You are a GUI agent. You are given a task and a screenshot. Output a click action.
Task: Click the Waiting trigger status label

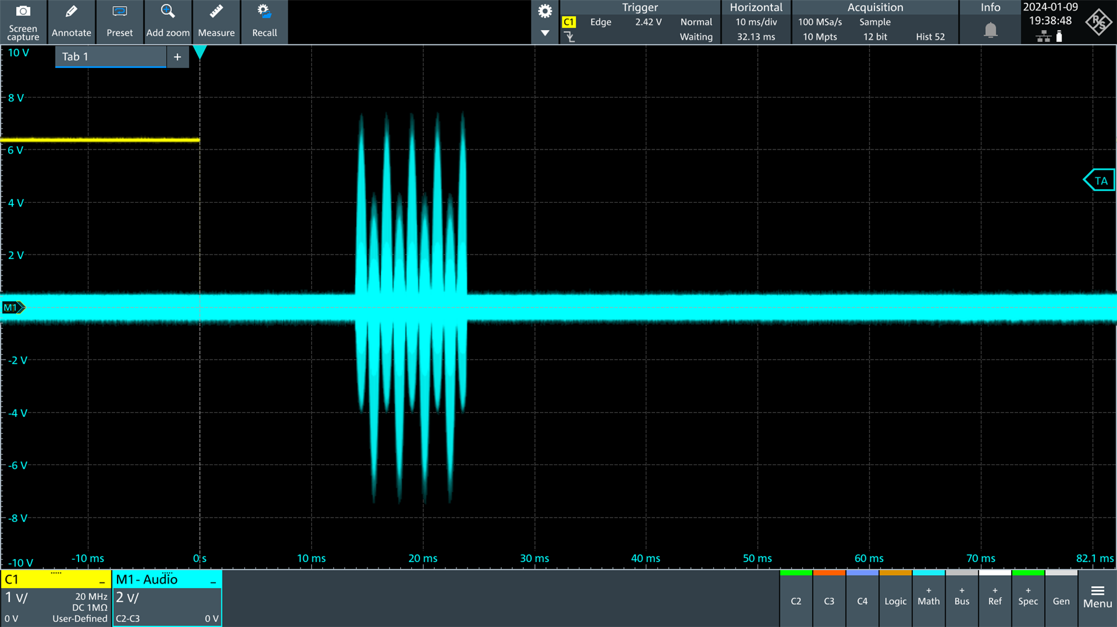(x=696, y=36)
